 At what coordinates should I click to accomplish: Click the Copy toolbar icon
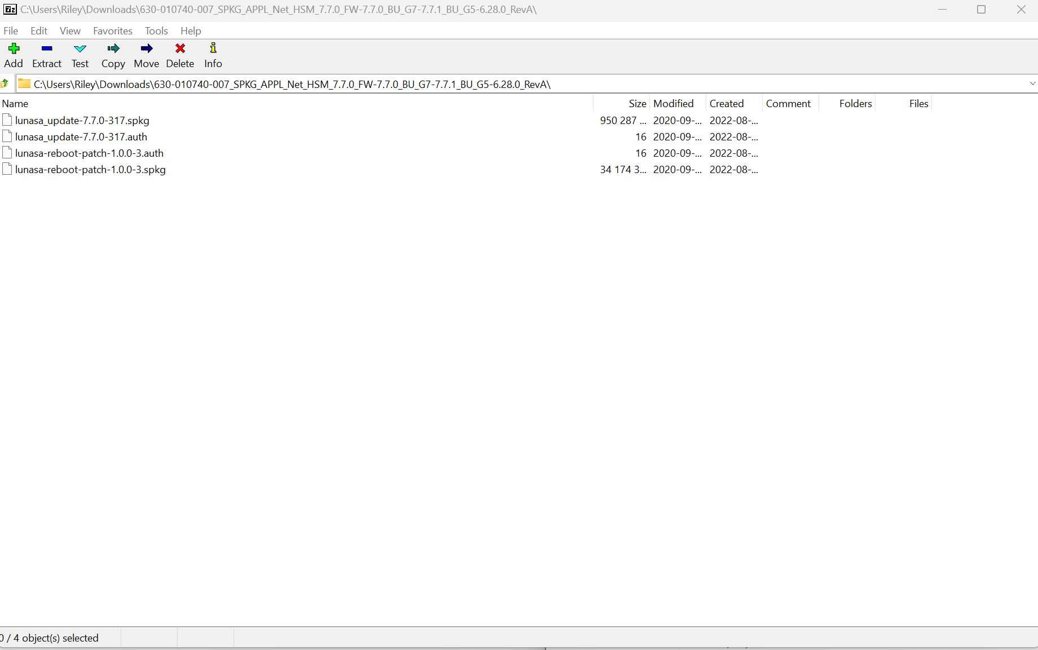click(113, 49)
